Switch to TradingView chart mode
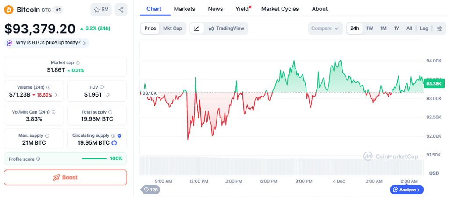The image size is (449, 197). (x=227, y=28)
